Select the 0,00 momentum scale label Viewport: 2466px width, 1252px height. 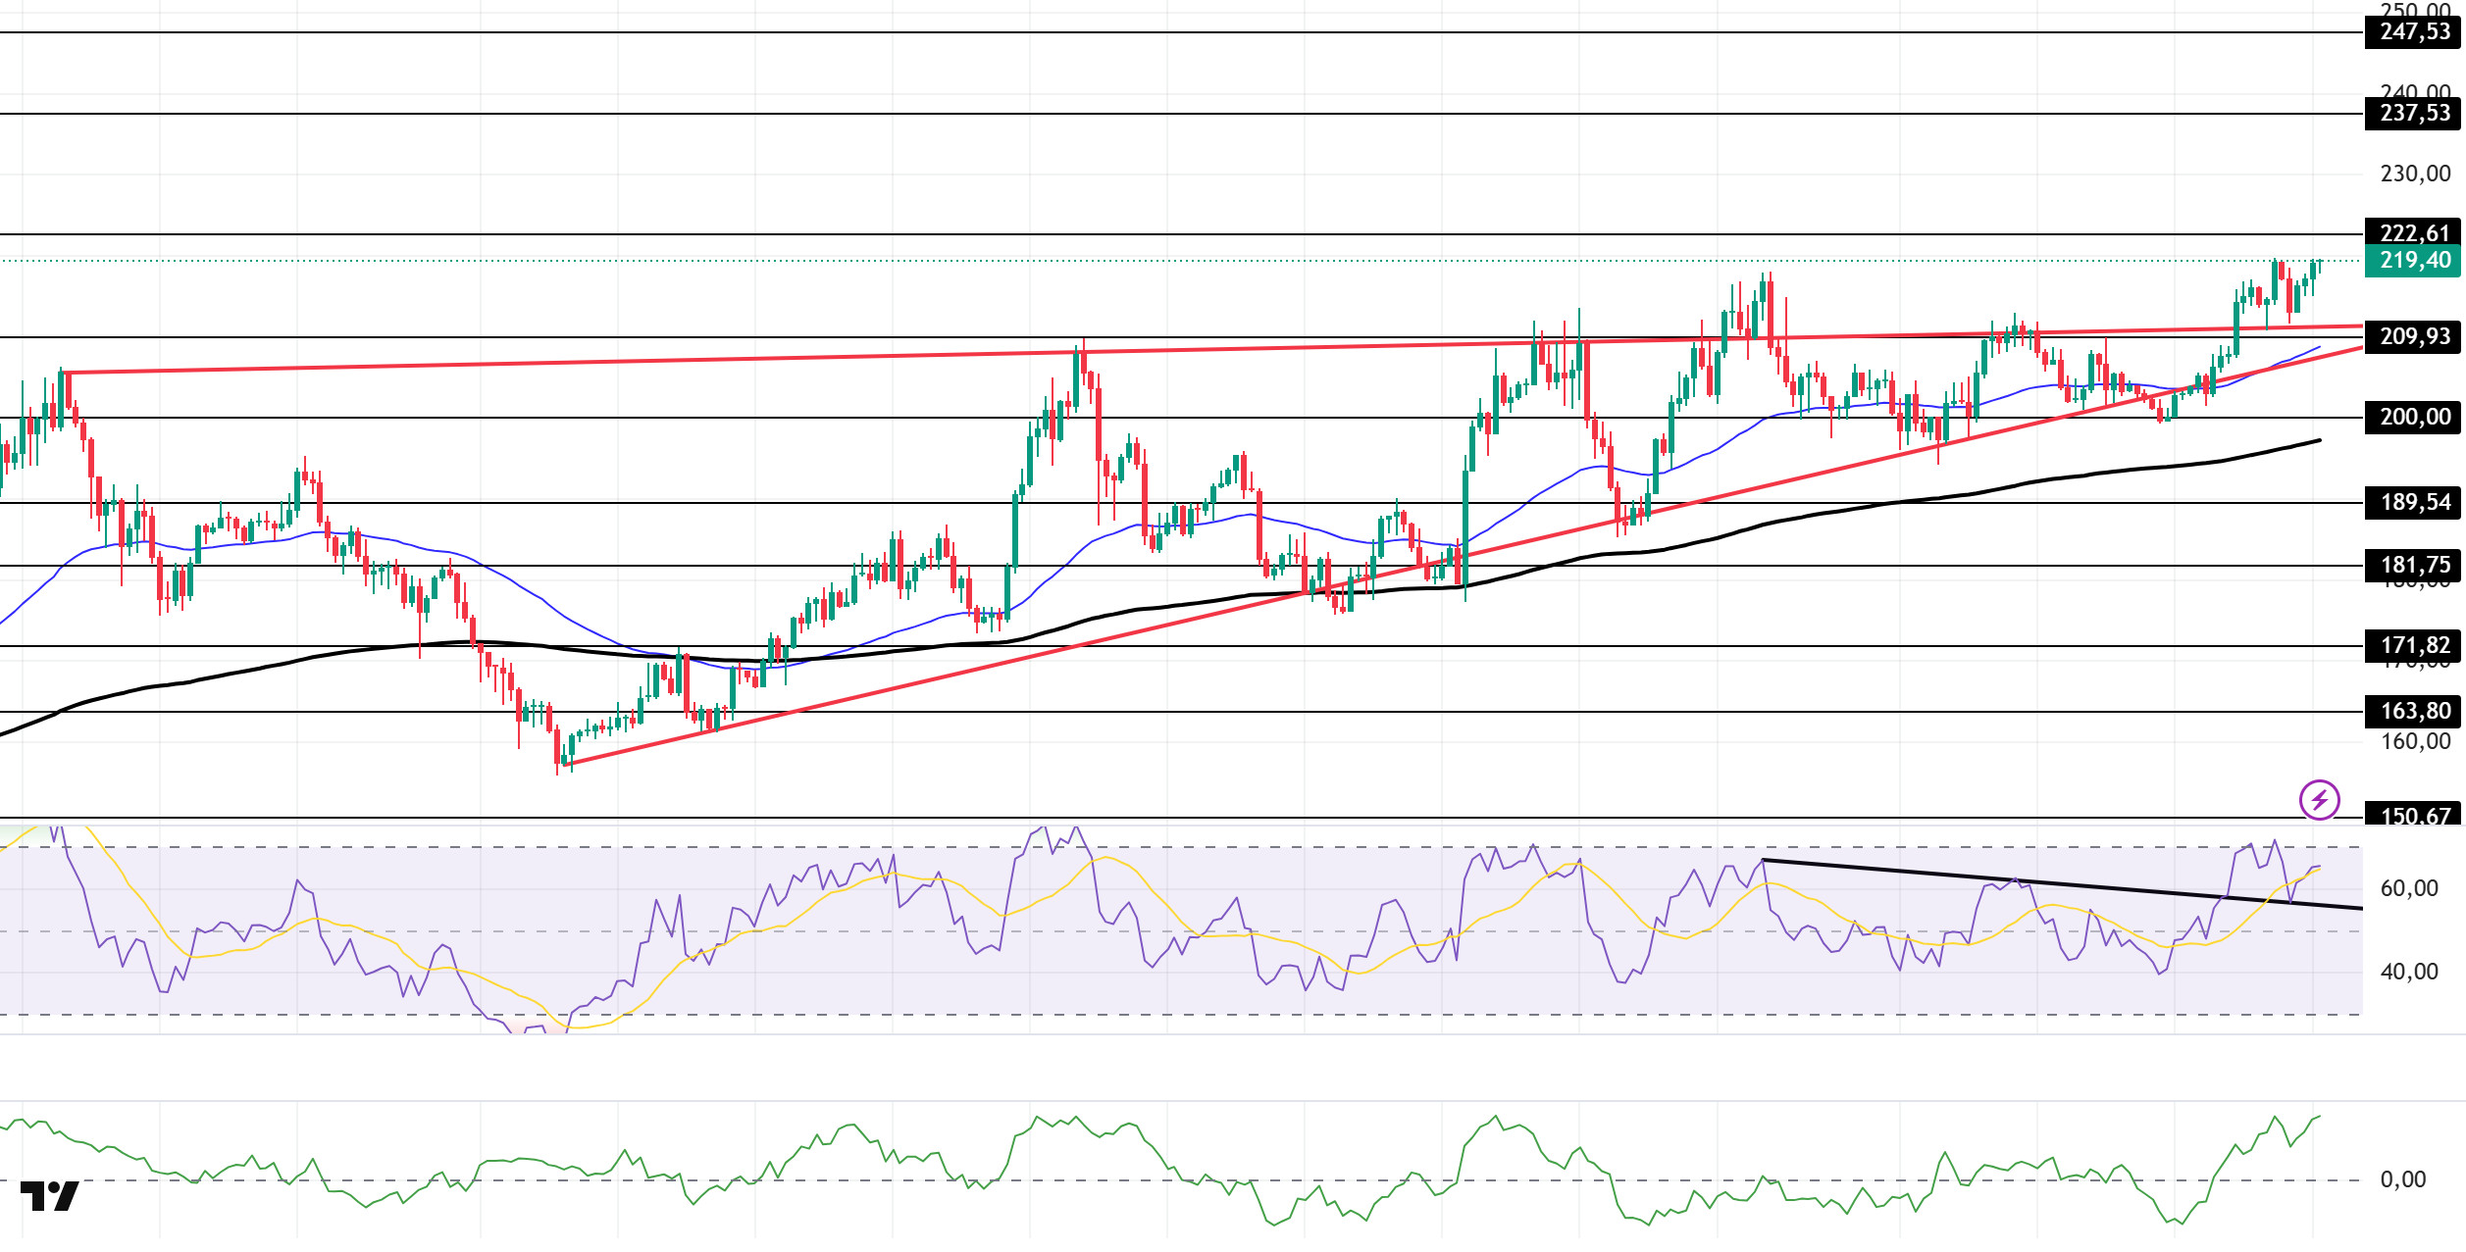(2403, 1180)
